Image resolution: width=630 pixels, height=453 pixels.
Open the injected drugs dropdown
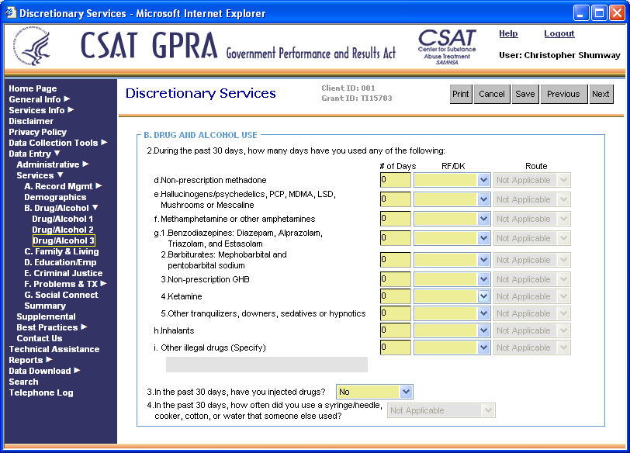click(406, 392)
